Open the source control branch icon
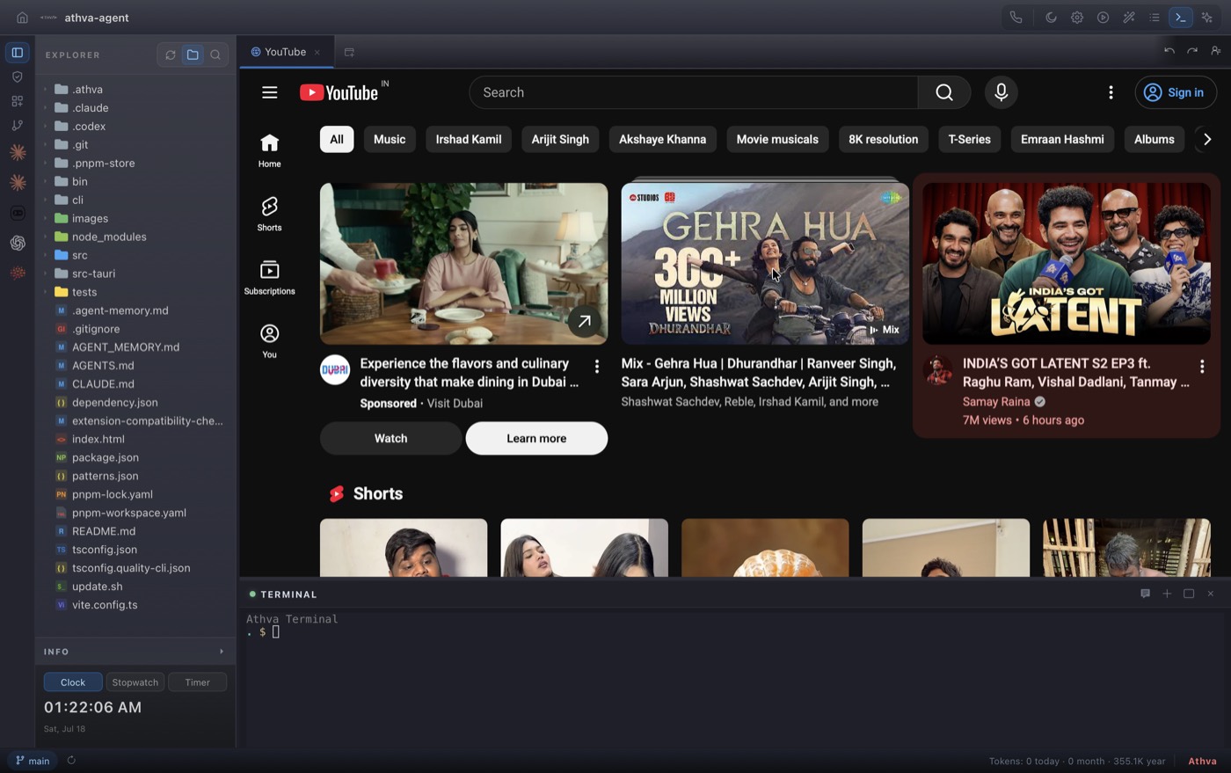The width and height of the screenshot is (1231, 773). [x=17, y=126]
